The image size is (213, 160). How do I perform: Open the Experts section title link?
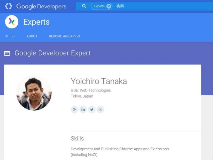point(36,22)
